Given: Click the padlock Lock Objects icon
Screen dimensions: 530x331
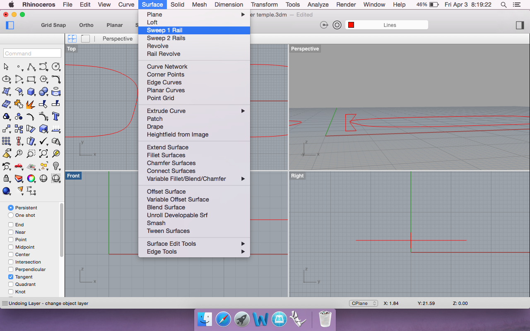Looking at the screenshot, I should (x=6, y=178).
